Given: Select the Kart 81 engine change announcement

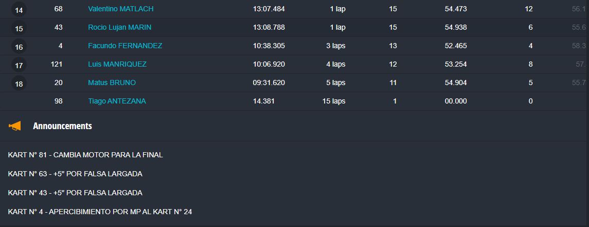Looking at the screenshot, I should coord(85,155).
